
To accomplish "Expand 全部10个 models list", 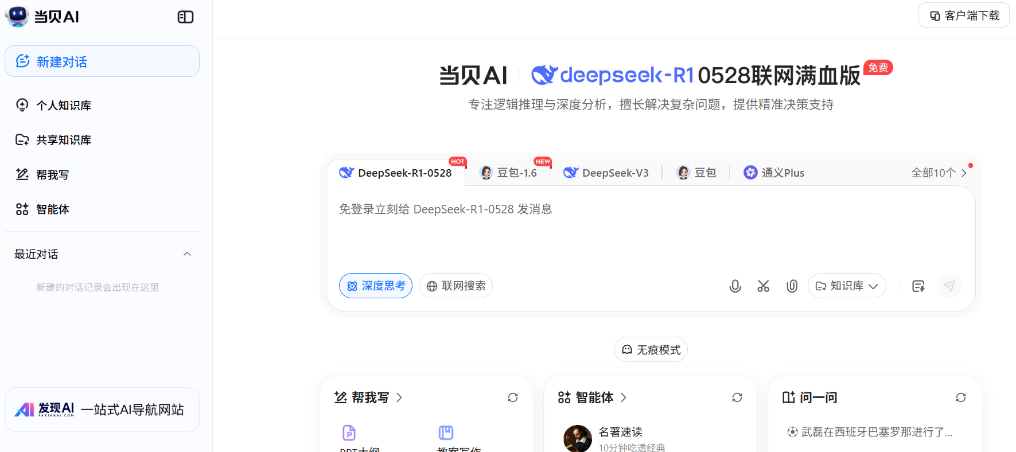I will 939,173.
